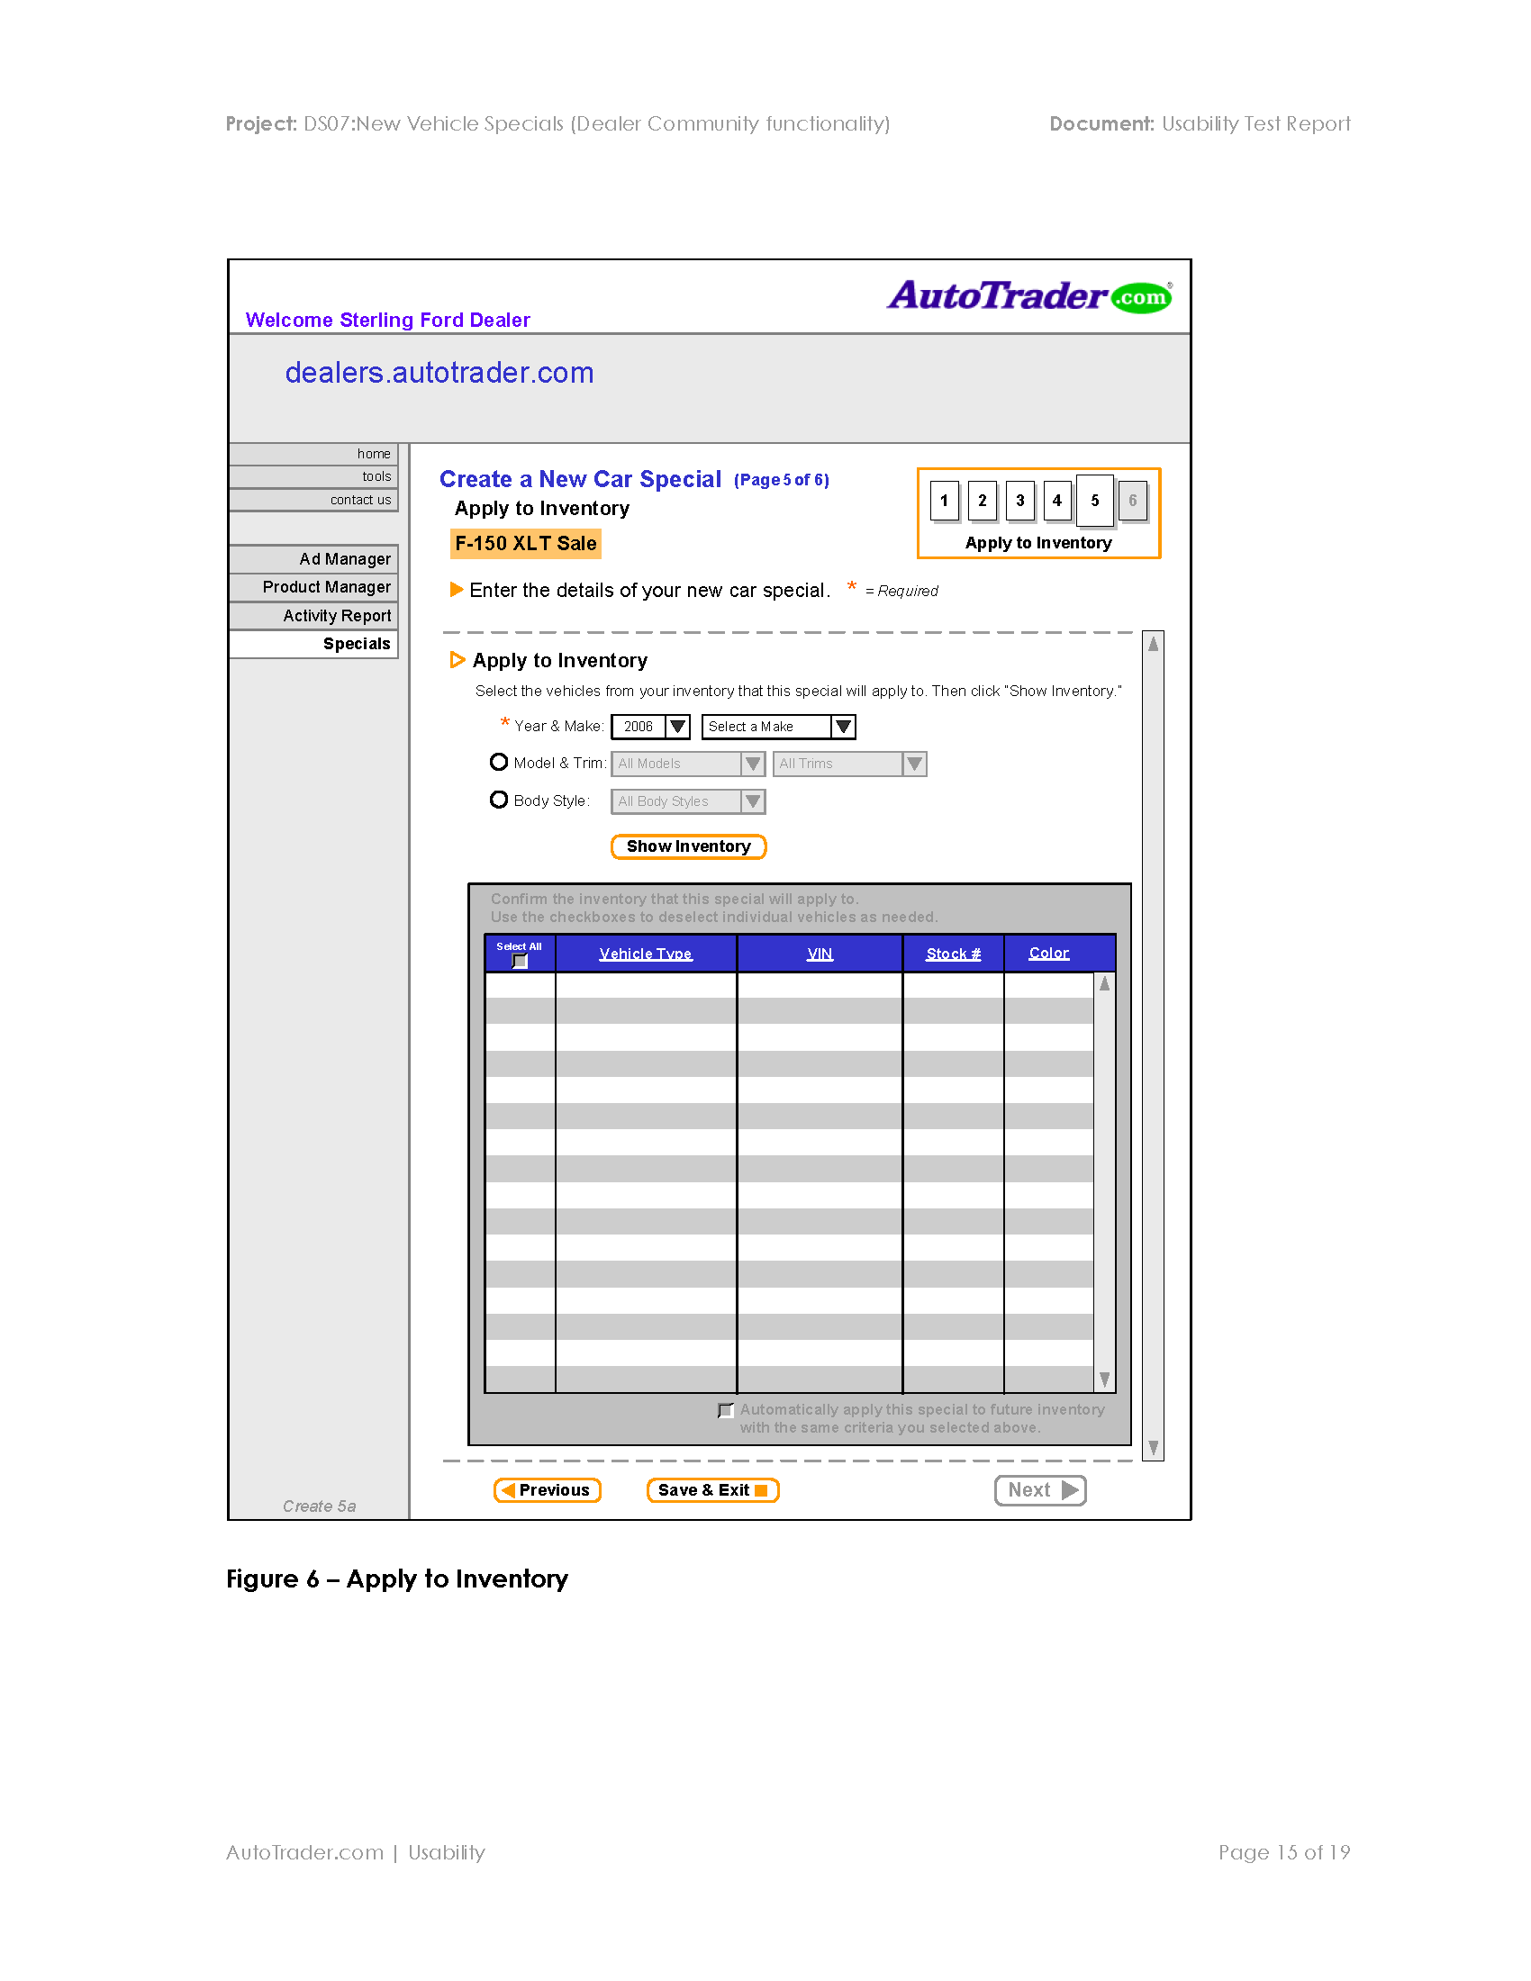Click the F-150 XLT Sale label
Screen dimensions: 1531x1981
[x=525, y=543]
